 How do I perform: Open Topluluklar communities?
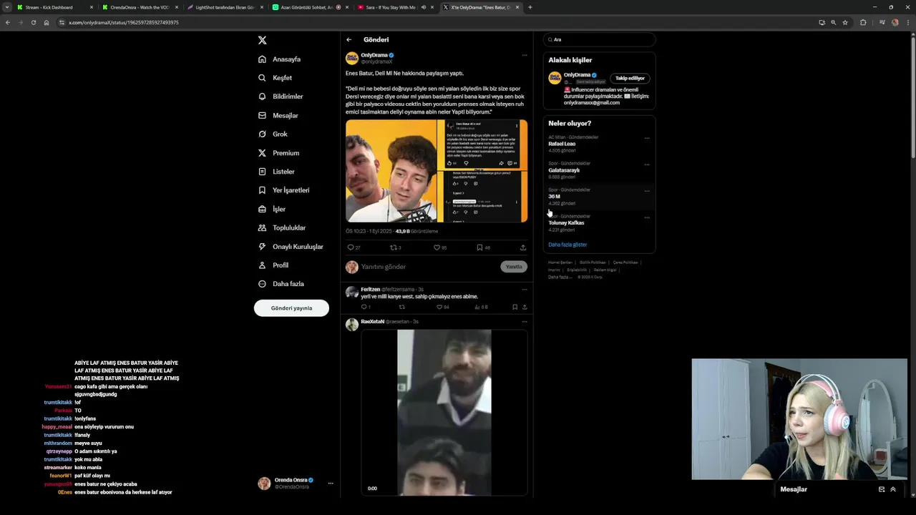(282, 227)
